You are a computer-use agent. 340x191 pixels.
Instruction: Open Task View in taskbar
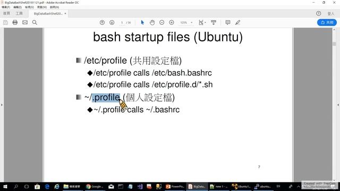27,186
